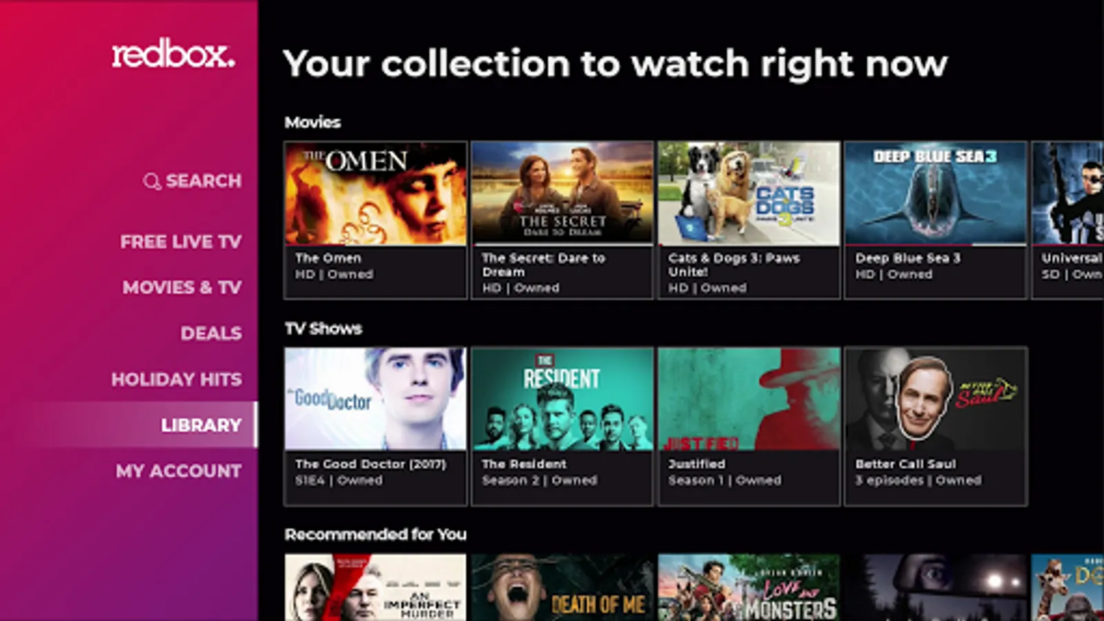Select Death of Me recommendation
1104x621 pixels.
(x=562, y=587)
